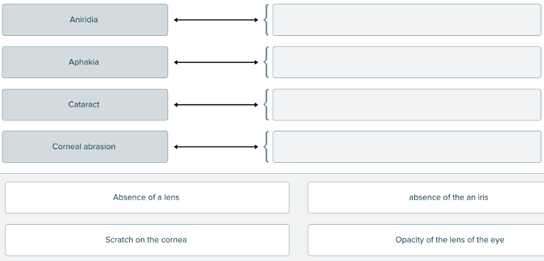Click the double arrow next to Aniridia
This screenshot has height=261, width=544.
(x=216, y=20)
